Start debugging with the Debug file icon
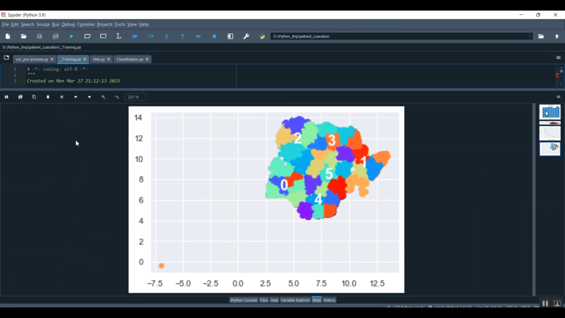 135,37
